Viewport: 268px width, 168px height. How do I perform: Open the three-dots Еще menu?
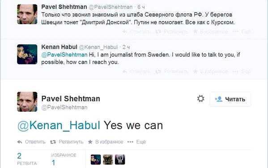click(x=130, y=142)
